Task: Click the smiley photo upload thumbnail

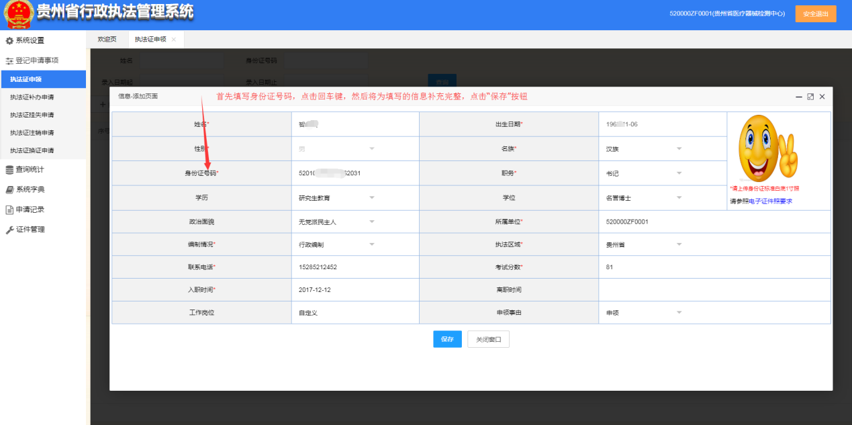Action: click(768, 148)
